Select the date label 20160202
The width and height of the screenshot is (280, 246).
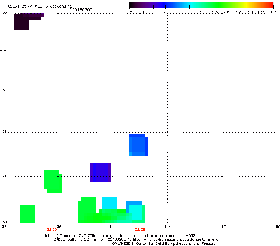[x=82, y=10]
